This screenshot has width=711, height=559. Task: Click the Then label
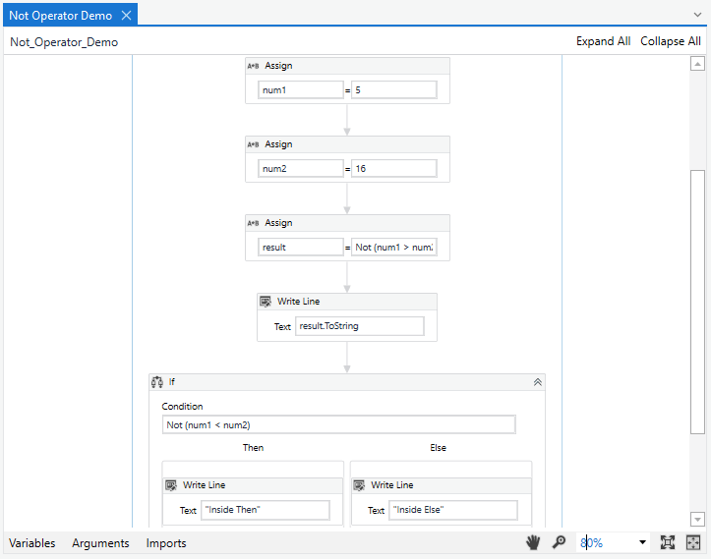(x=253, y=448)
